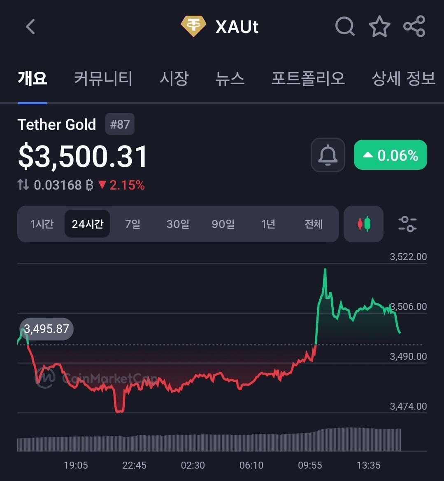Switch to candlestick chart view
Screen dimensions: 444x481
tap(363, 224)
